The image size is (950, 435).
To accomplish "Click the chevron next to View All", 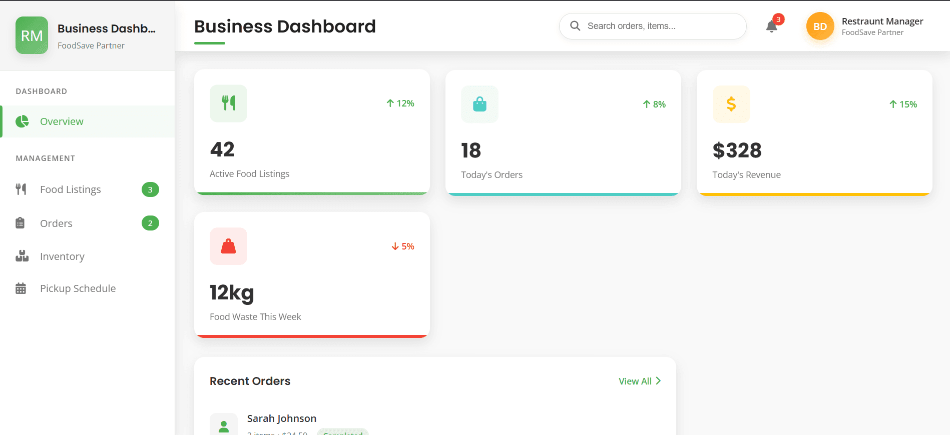I will point(658,381).
